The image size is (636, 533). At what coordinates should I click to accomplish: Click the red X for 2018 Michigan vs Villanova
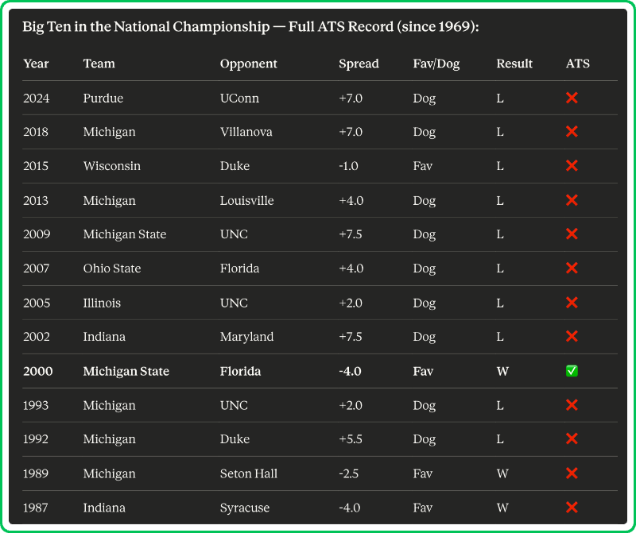572,132
